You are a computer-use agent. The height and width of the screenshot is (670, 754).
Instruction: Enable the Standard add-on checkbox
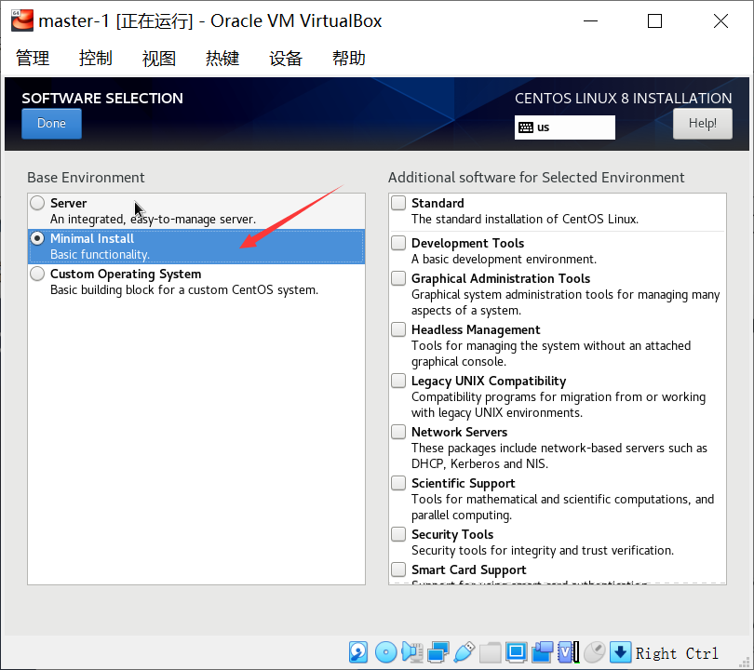(398, 203)
